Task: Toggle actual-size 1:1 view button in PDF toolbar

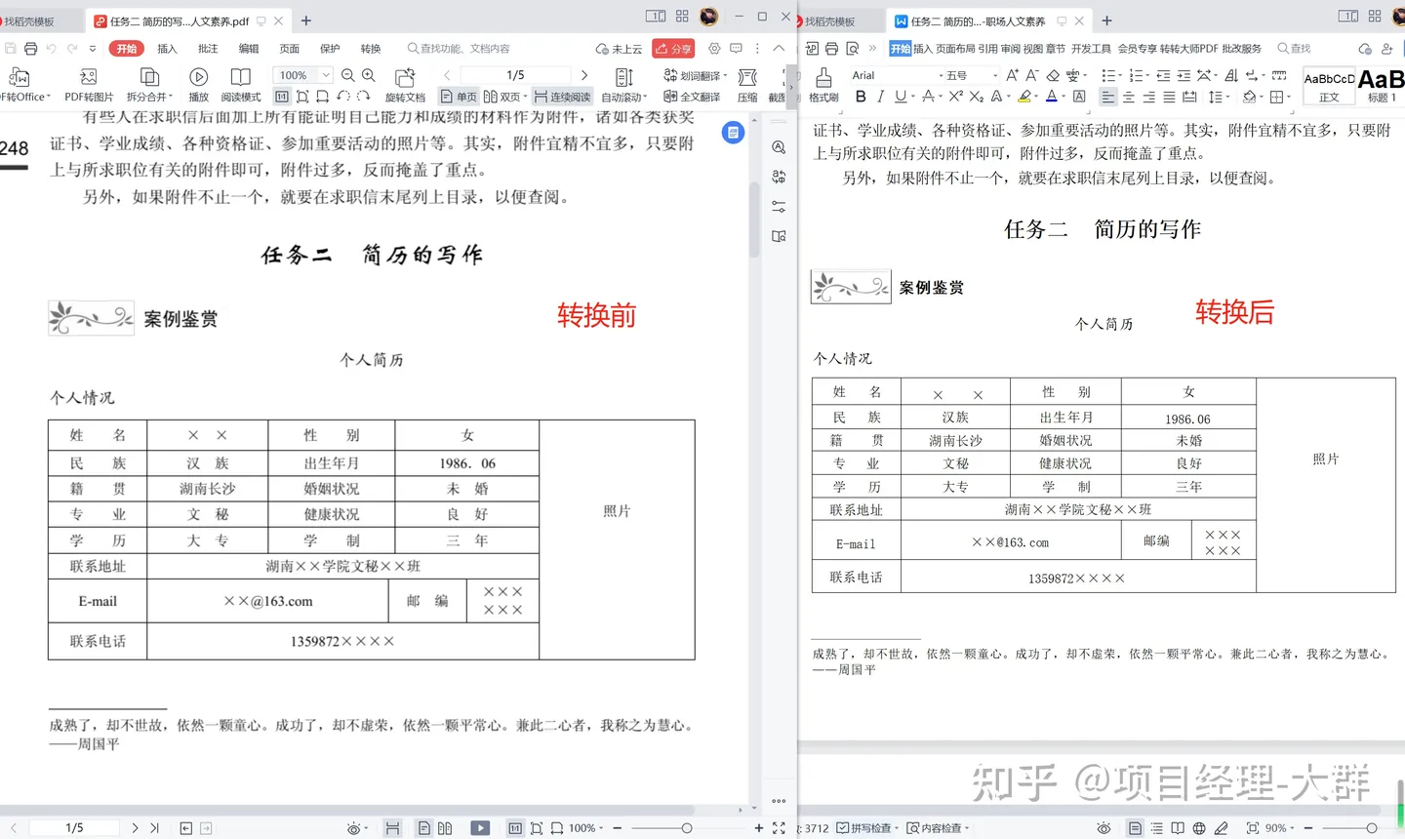Action: (x=282, y=97)
